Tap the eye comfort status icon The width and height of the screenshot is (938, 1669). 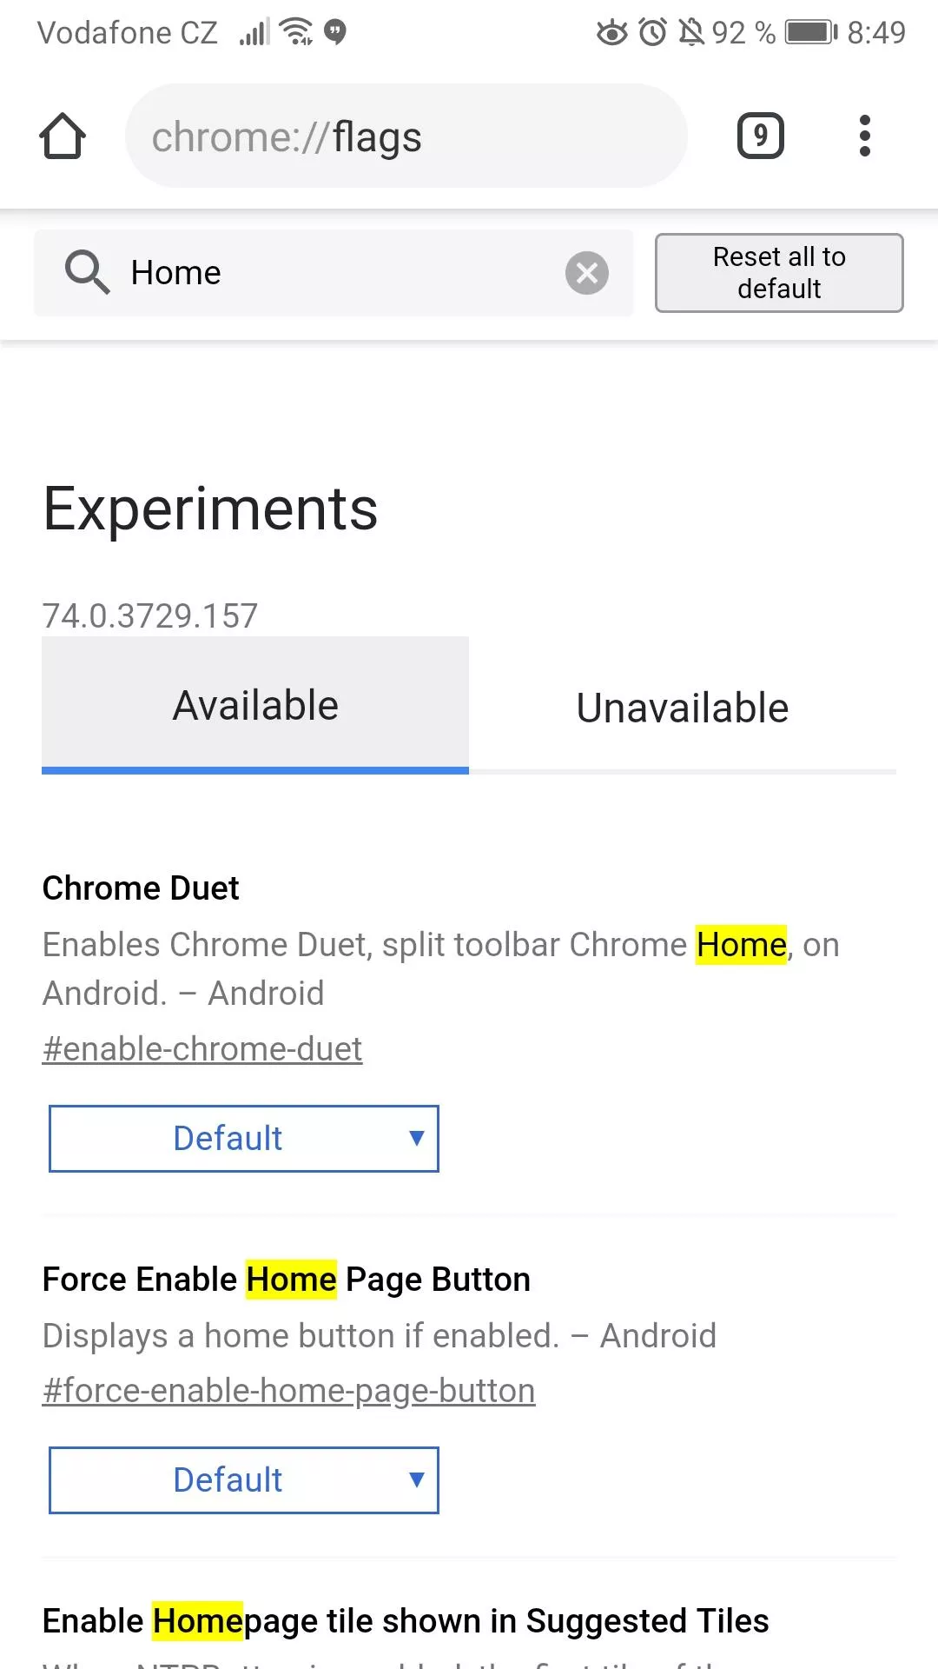[x=612, y=32]
